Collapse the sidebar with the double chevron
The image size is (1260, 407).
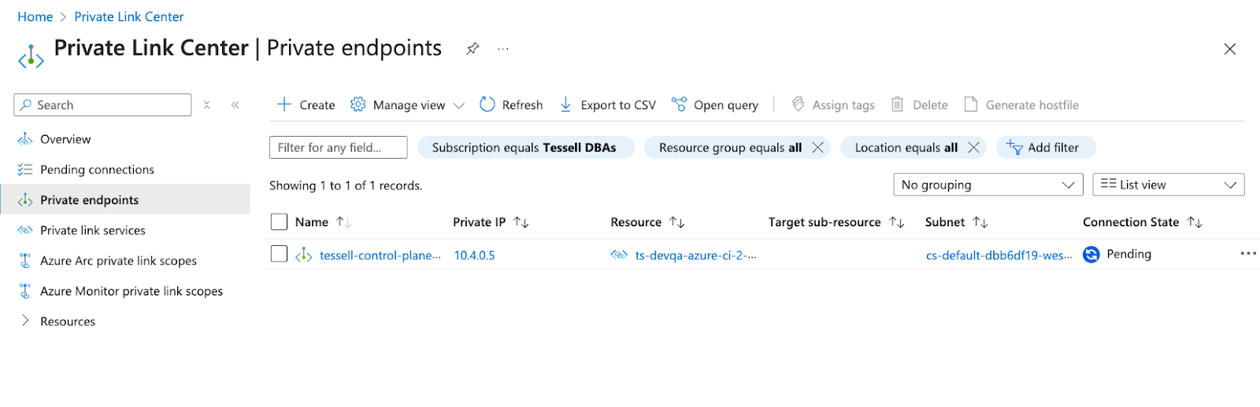coord(235,104)
